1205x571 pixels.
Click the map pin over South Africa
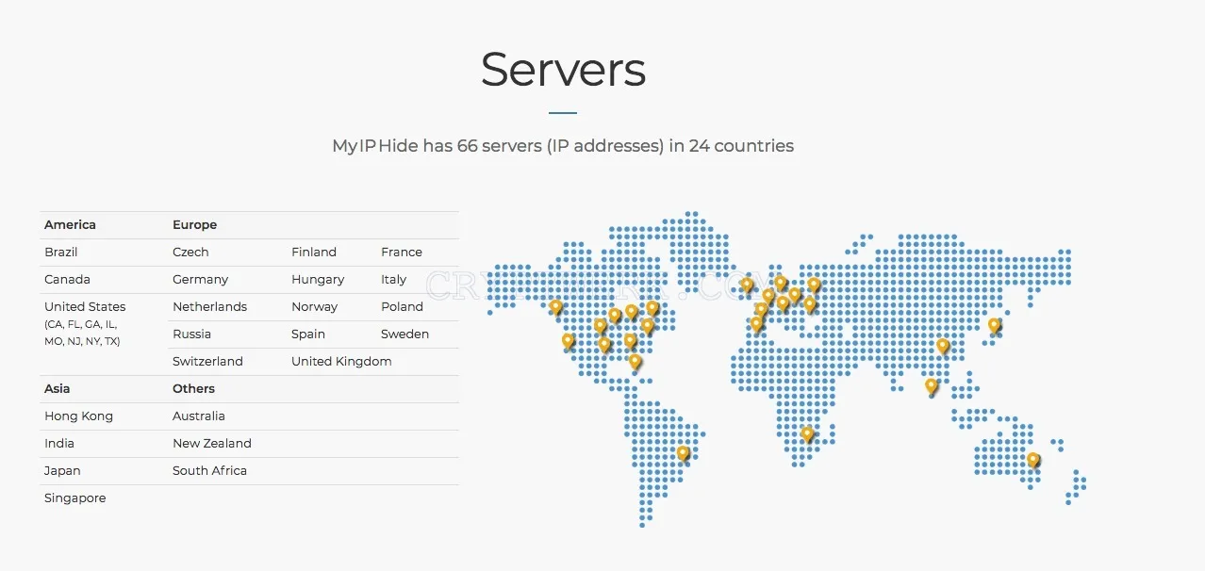pos(807,434)
